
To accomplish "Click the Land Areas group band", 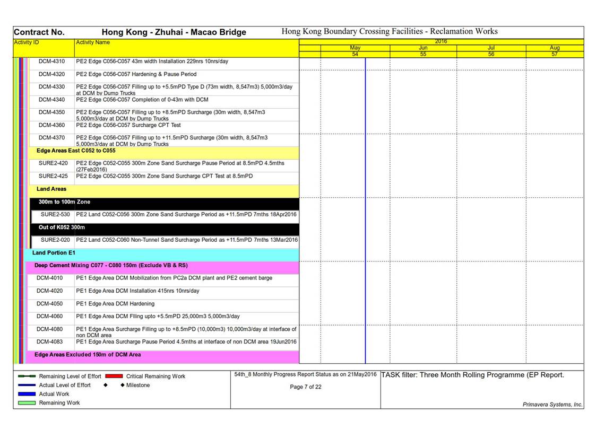I will (x=164, y=191).
